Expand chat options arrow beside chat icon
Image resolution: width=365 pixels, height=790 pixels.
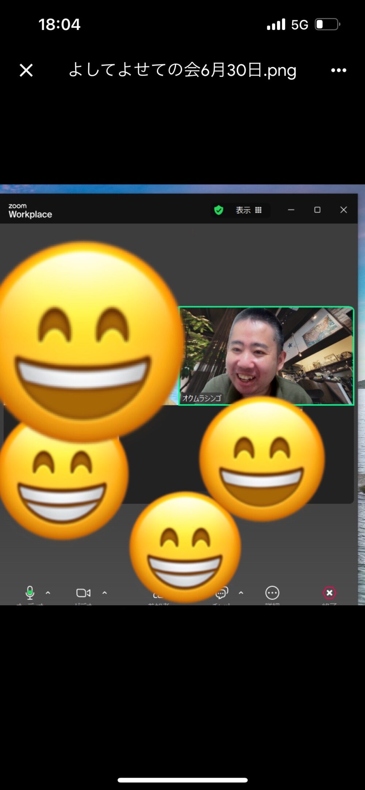(241, 592)
